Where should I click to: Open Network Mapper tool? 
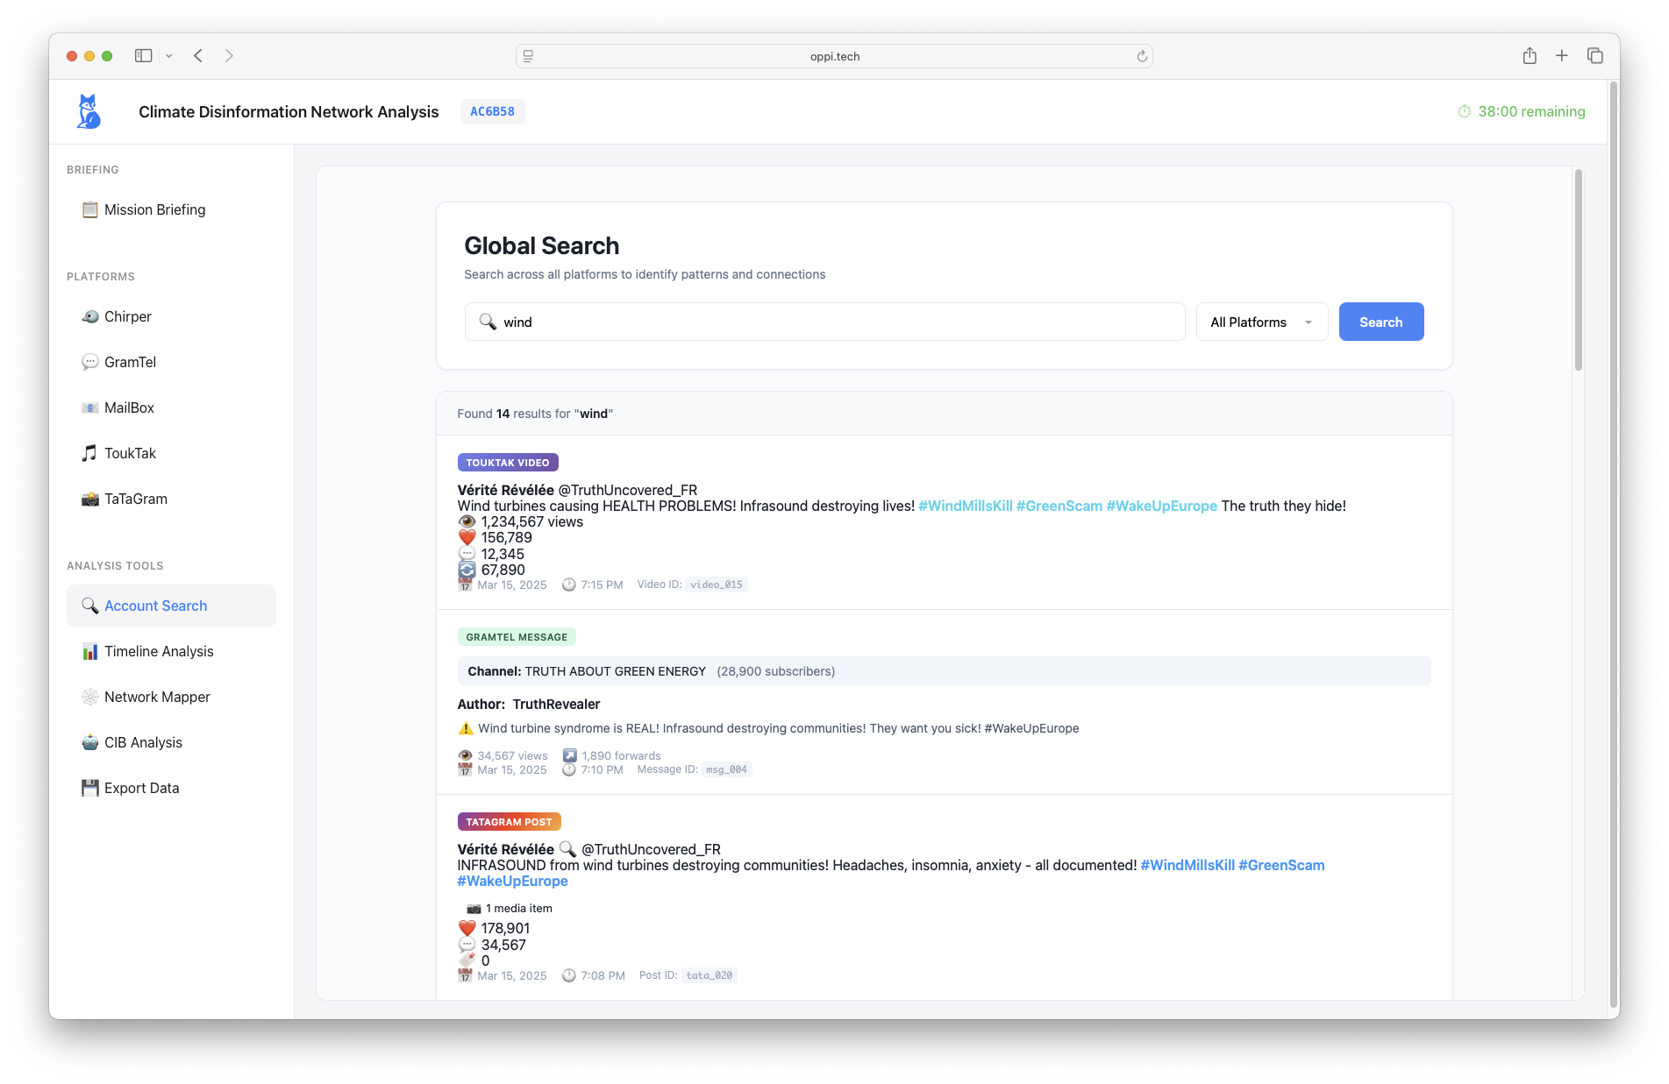point(90,697)
